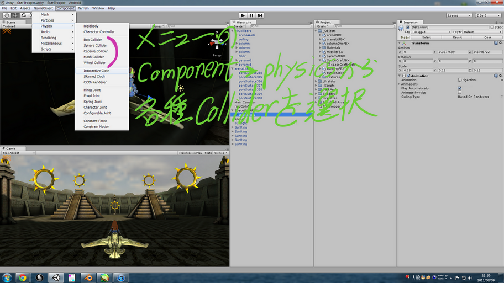The width and height of the screenshot is (504, 283).
Task: Switch to the Inspector tab
Action: coord(411,22)
